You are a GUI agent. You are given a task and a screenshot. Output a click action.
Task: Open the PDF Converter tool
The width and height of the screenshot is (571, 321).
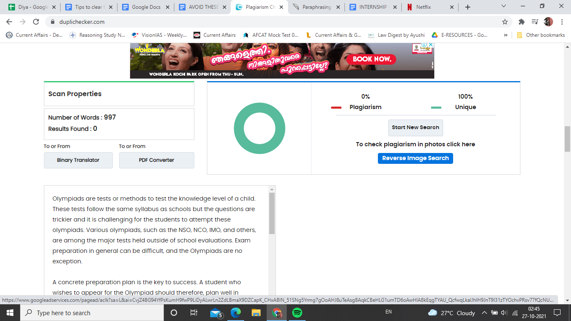tap(156, 160)
